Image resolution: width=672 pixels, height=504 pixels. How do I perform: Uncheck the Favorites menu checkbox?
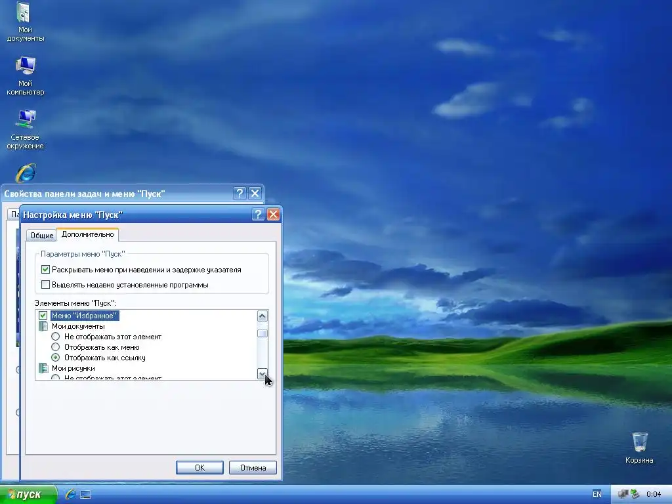[43, 316]
